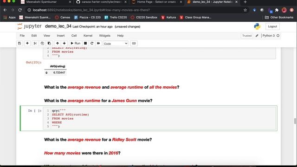Restart the kernel icon

point(92,43)
